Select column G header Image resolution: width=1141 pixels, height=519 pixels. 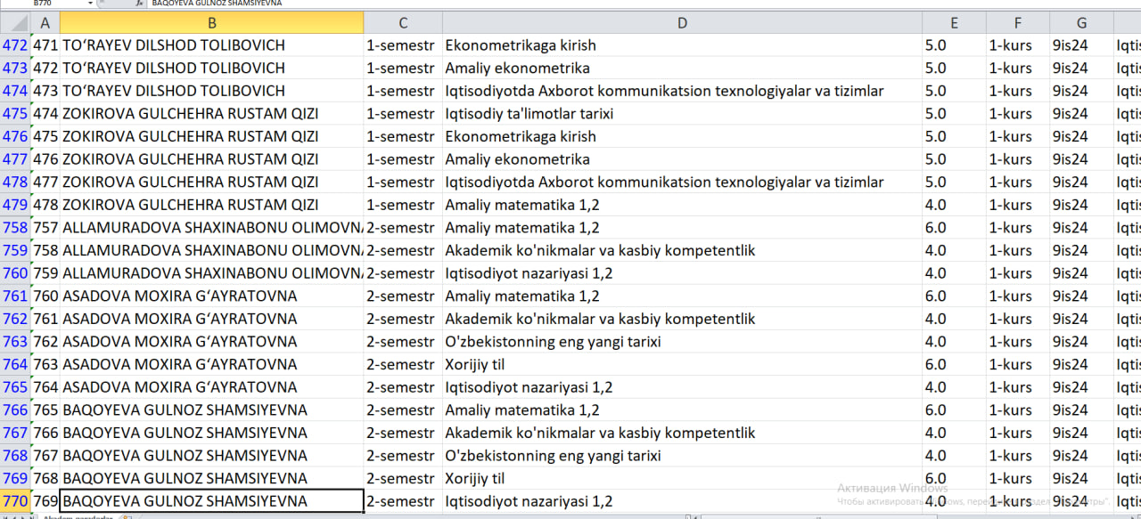click(1081, 22)
